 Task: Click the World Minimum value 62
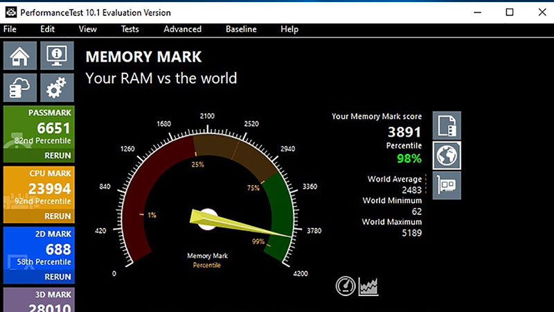[x=417, y=211]
